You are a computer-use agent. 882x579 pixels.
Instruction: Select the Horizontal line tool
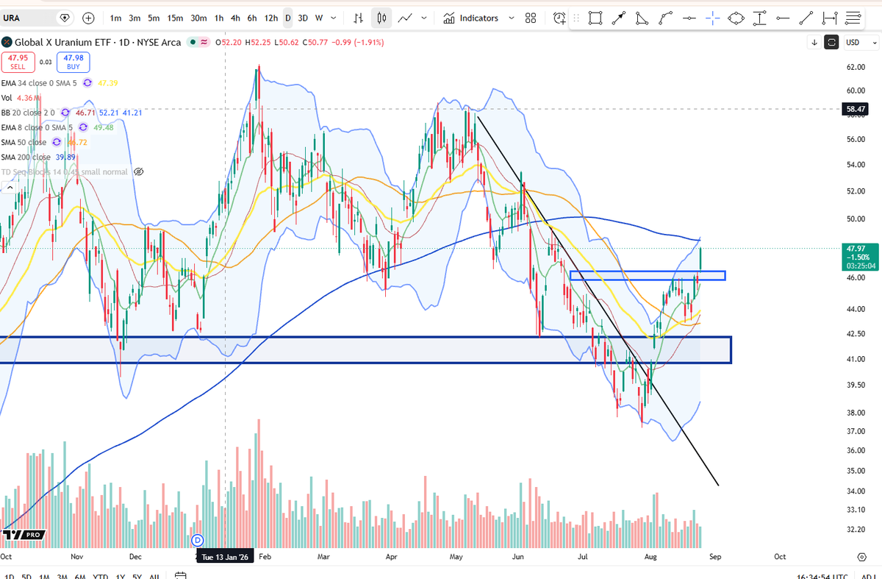coord(689,18)
